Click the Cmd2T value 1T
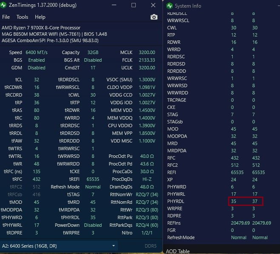This screenshot has height=254, width=280. (93, 68)
